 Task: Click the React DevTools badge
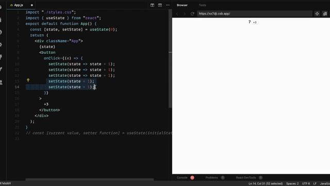260,178
